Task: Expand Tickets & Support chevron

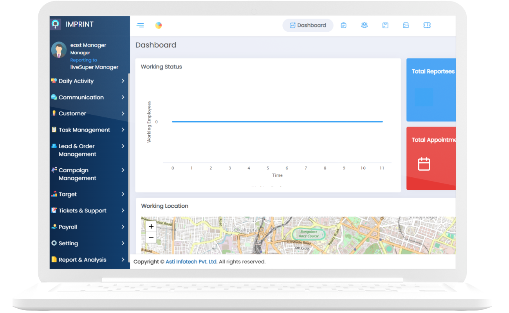Action: coord(123,210)
